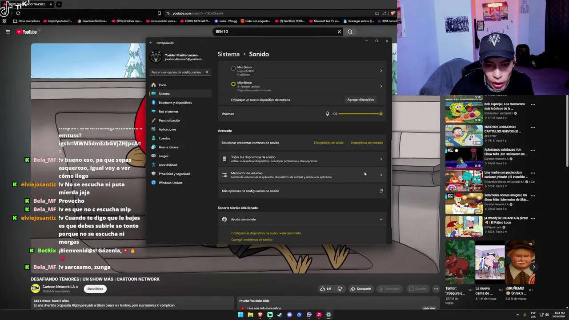
Task: Open the YouTube hamburger guide menu
Action: pos(8,32)
